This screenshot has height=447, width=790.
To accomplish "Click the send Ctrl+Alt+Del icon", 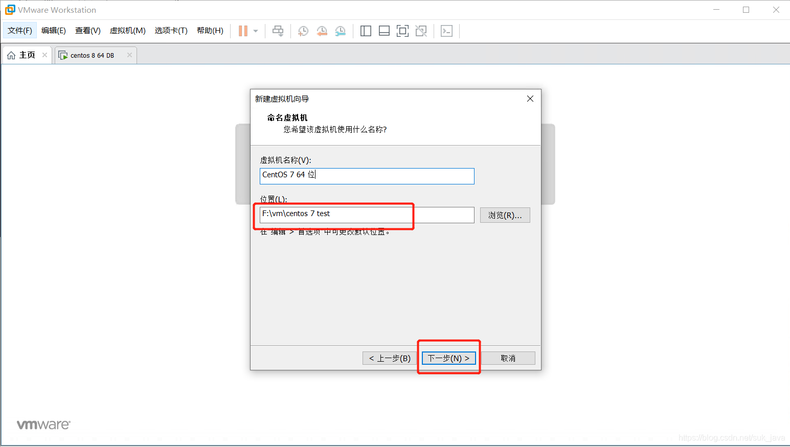I will pos(278,31).
